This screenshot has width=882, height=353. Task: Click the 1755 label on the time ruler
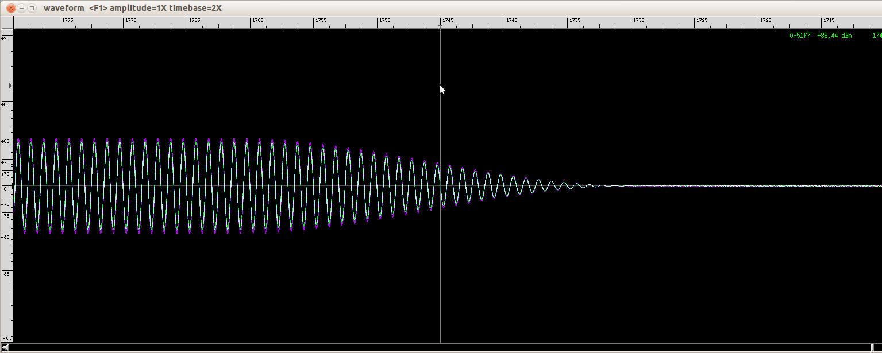pyautogui.click(x=321, y=20)
